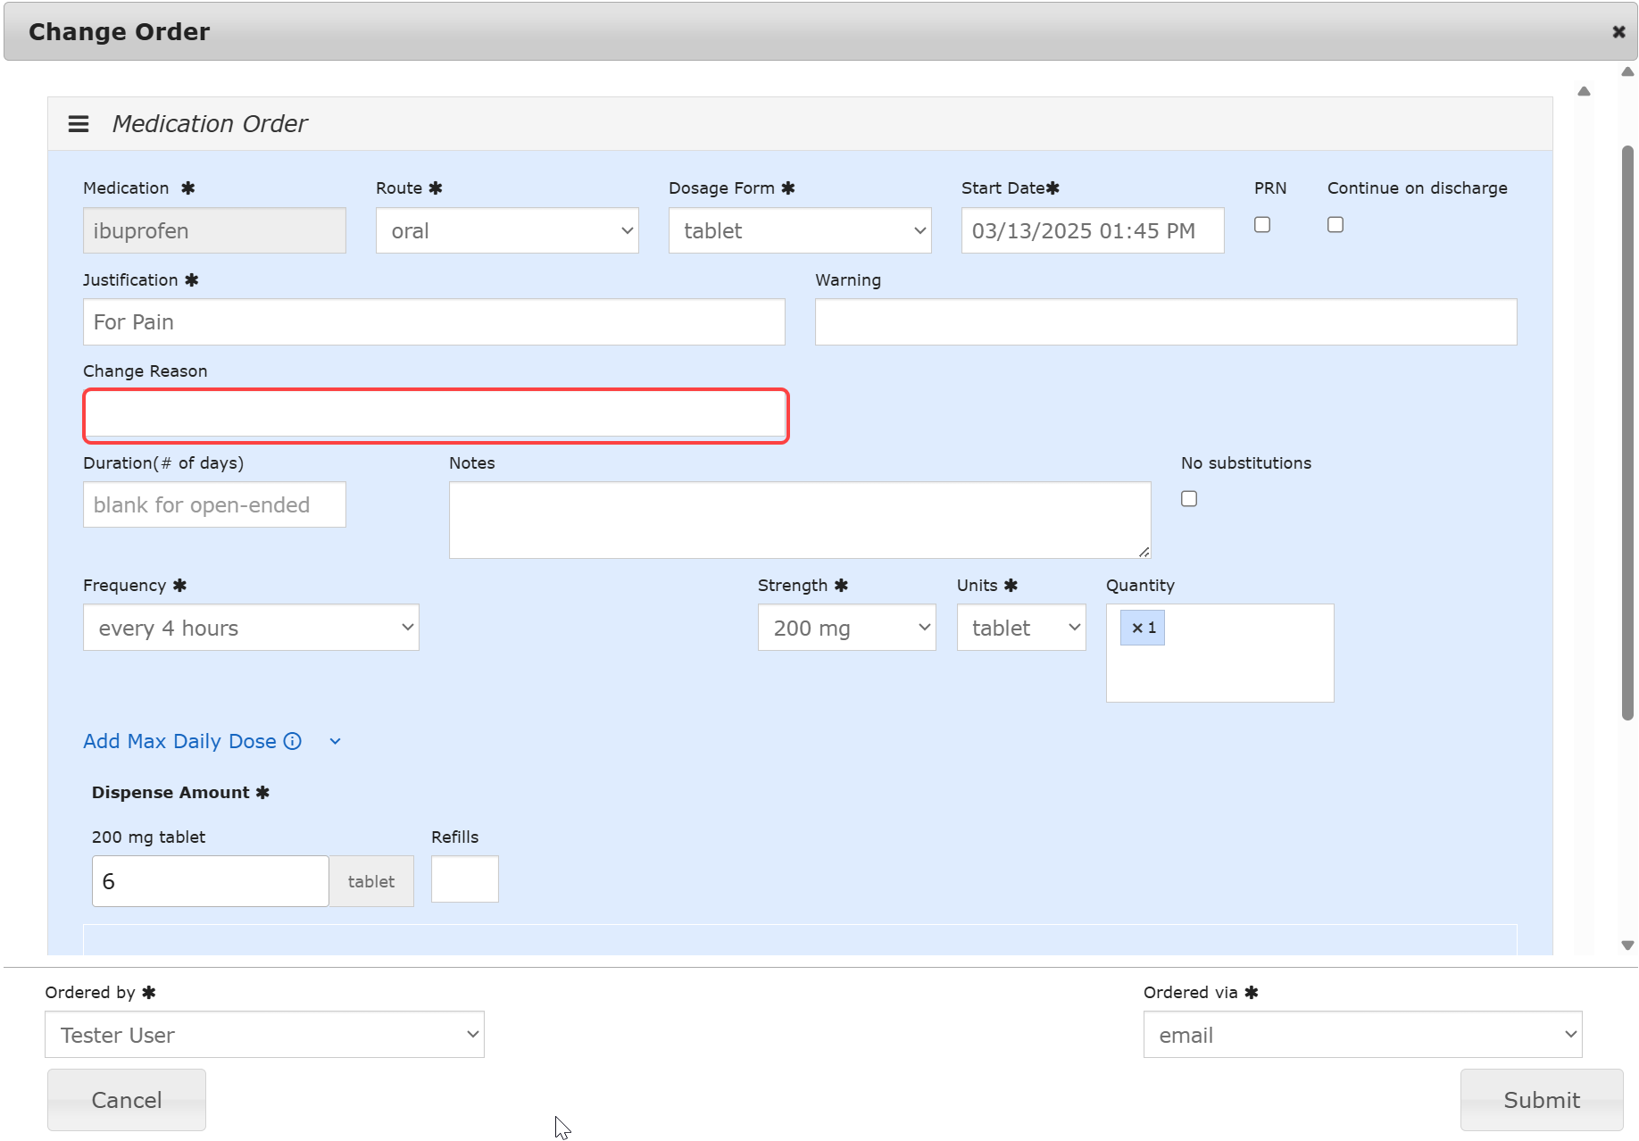The image size is (1639, 1141).
Task: Click the Change Reason text field
Action: (x=436, y=416)
